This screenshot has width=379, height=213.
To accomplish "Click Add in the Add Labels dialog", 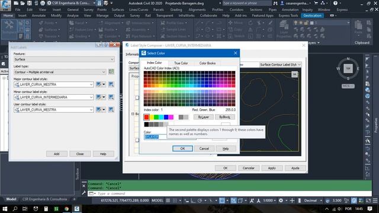I will (x=57, y=154).
